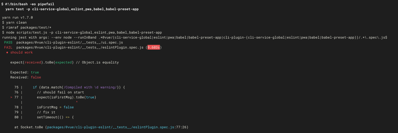Click the red caret under '.toBe'
Image resolution: width=398 pixels, height=133 pixels.
[x=77, y=102]
